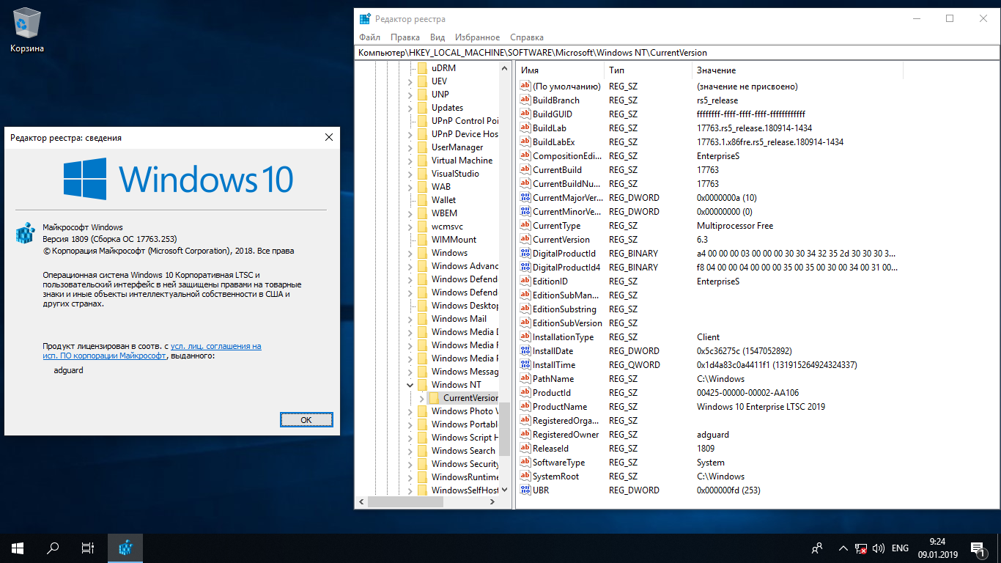Expand the Virtual Machine node
Image resolution: width=1001 pixels, height=563 pixels.
click(410, 161)
